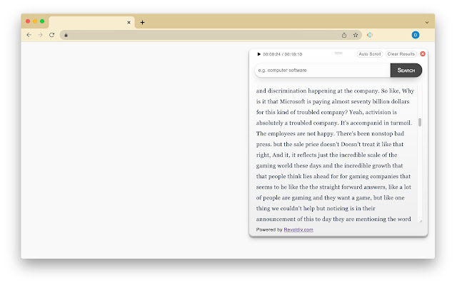Image resolution: width=457 pixels, height=285 pixels.
Task: Click the panel drag handle lines
Action: [338, 53]
